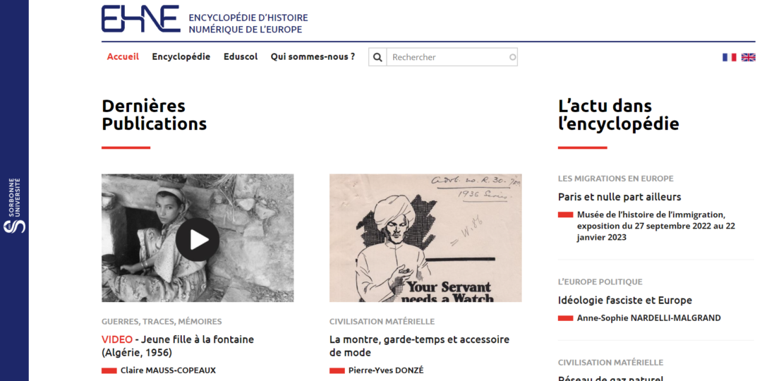
Task: Click the search field loading circle icon
Action: click(x=512, y=57)
